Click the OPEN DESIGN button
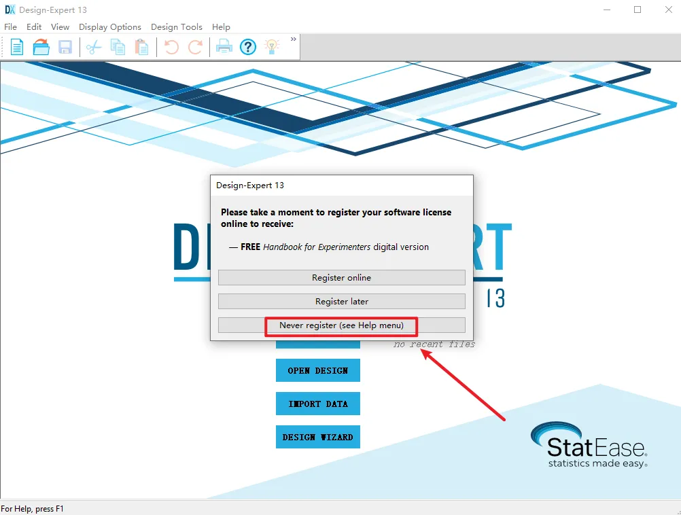681x515 pixels. [318, 370]
